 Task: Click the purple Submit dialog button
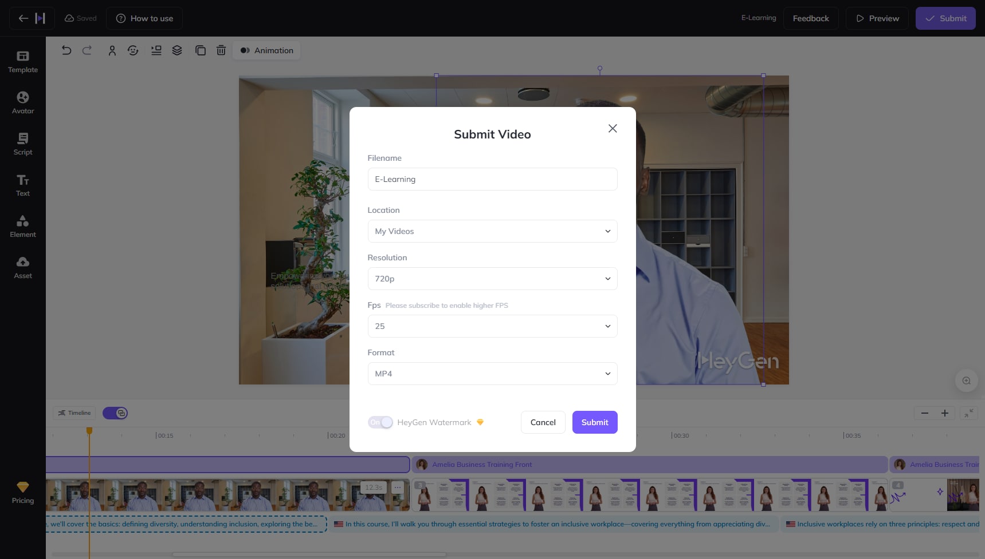pos(595,422)
